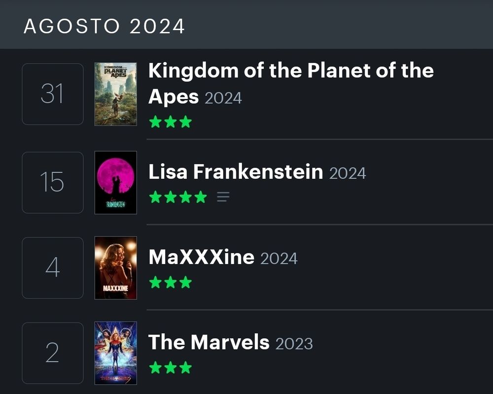Tap the day 4 date box

point(53,268)
